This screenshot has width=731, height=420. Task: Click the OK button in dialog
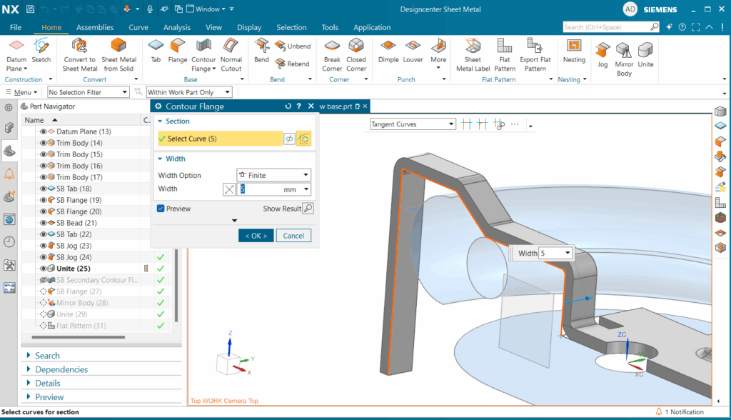tap(256, 236)
